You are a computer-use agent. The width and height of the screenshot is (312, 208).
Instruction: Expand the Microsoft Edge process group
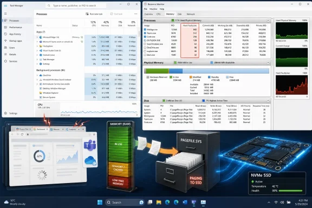37,37
